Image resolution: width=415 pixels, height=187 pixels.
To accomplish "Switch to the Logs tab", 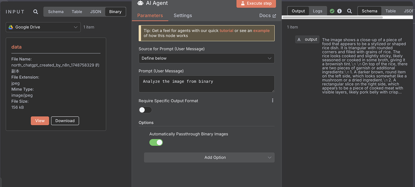I will coord(318,11).
